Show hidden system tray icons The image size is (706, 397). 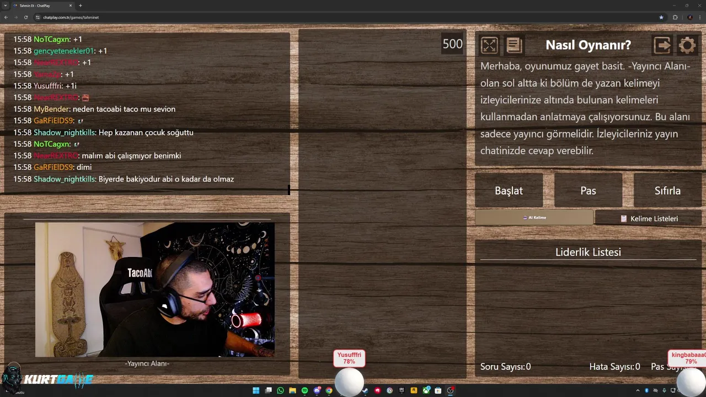(638, 390)
